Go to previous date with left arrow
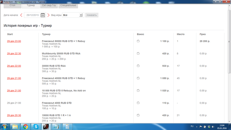 [x=21, y=15]
